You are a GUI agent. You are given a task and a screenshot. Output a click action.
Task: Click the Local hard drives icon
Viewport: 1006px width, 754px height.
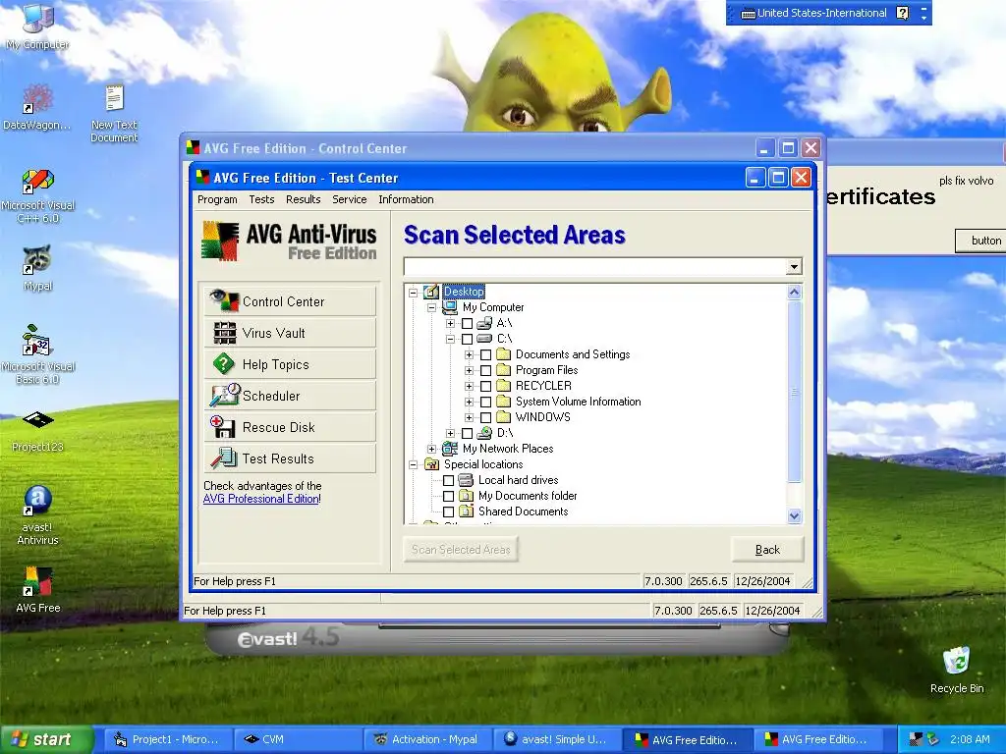466,480
